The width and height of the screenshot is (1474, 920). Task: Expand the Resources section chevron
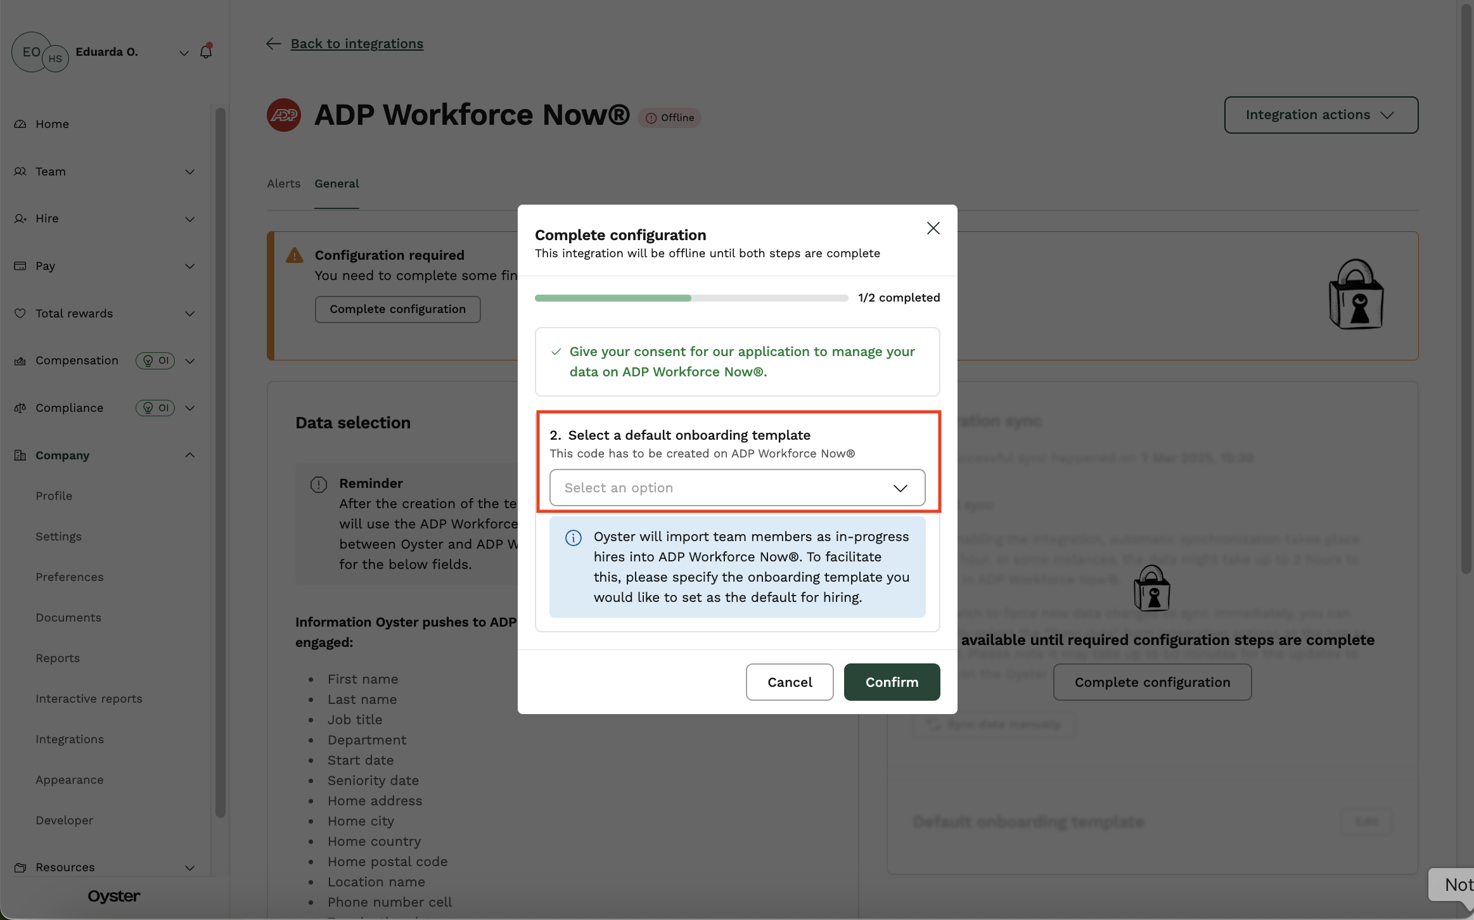point(189,867)
